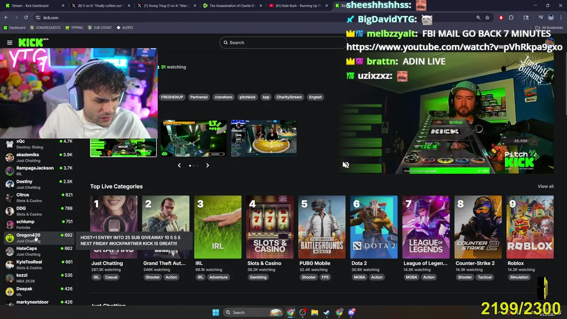Click the zoom magnifier in address bar
The image size is (567, 319).
pos(478,17)
